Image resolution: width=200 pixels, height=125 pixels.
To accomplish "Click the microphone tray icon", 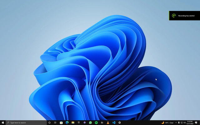I will point(179,123).
